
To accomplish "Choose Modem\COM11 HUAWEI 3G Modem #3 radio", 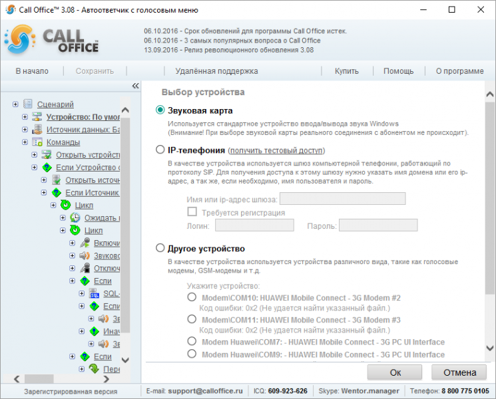I will click(x=192, y=319).
